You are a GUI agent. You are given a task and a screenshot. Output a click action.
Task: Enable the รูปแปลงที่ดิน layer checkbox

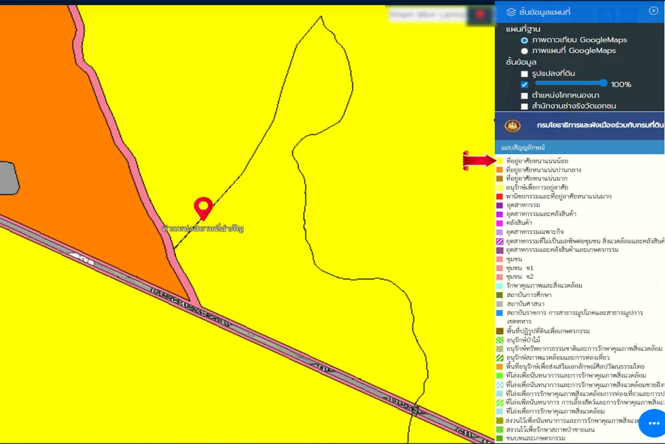coord(524,74)
